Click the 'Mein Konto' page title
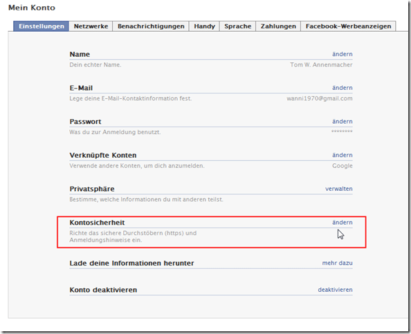Screen dimensions: 411x334 pos(32,8)
